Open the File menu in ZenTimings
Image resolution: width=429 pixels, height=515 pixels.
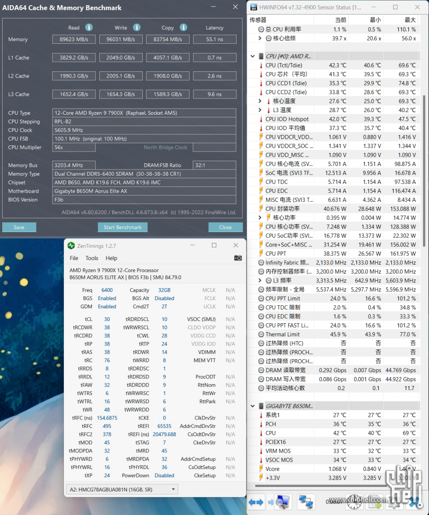74,258
